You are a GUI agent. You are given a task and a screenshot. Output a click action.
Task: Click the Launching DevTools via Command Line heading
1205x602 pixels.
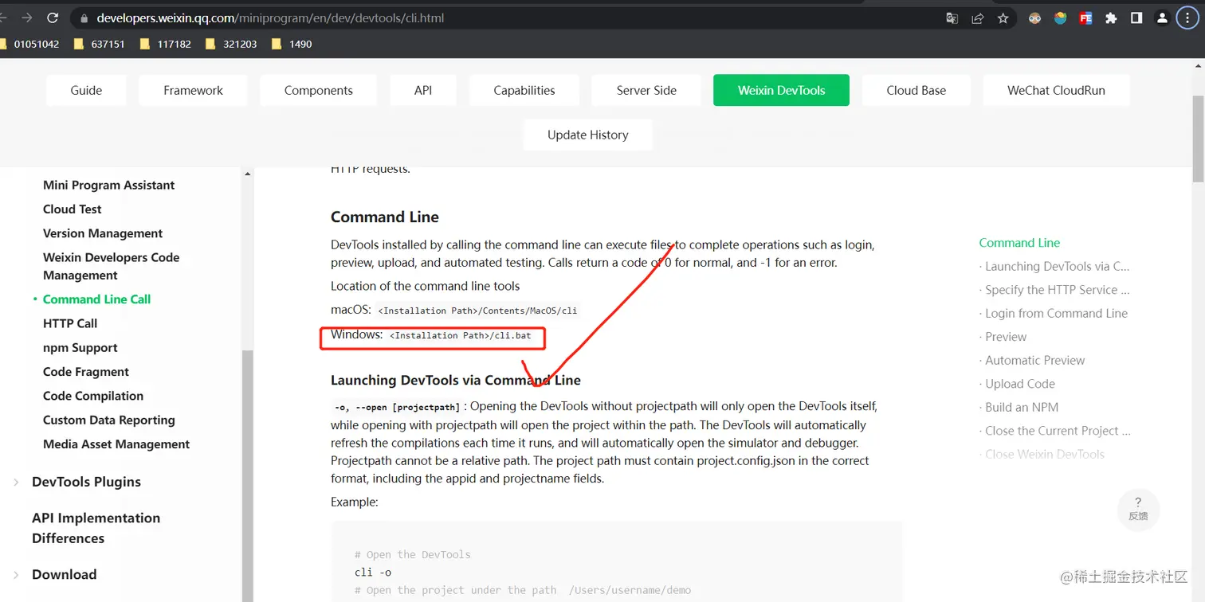[x=456, y=381]
